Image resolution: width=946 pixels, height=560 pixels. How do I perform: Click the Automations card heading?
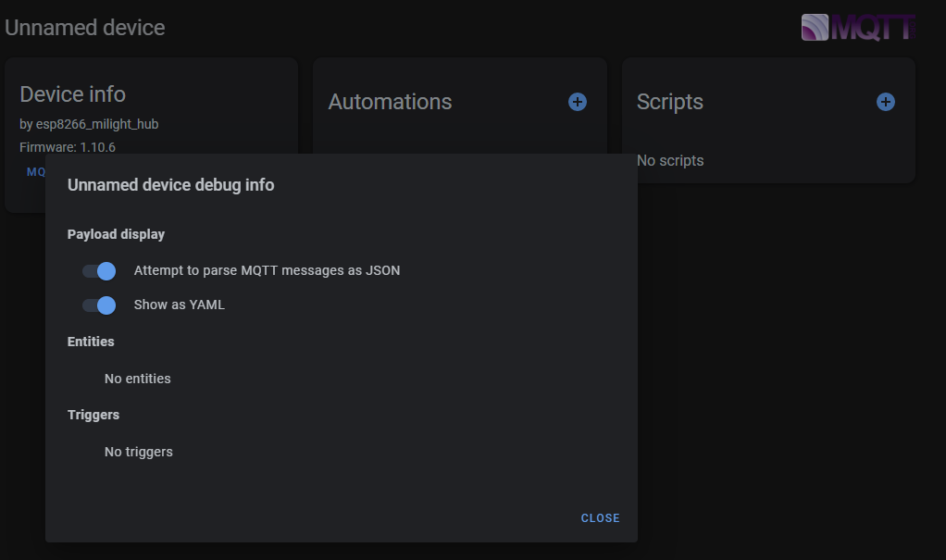390,102
